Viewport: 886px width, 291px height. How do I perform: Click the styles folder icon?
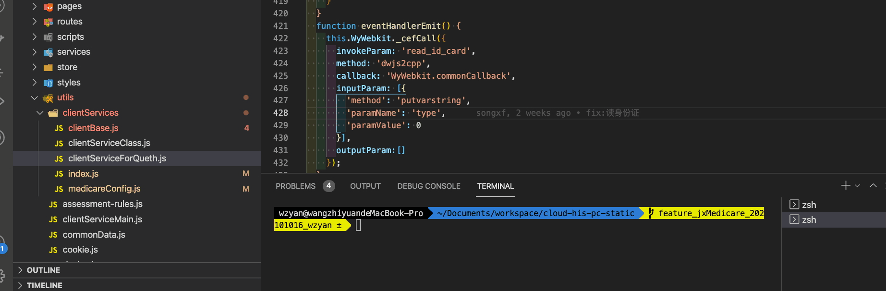48,83
